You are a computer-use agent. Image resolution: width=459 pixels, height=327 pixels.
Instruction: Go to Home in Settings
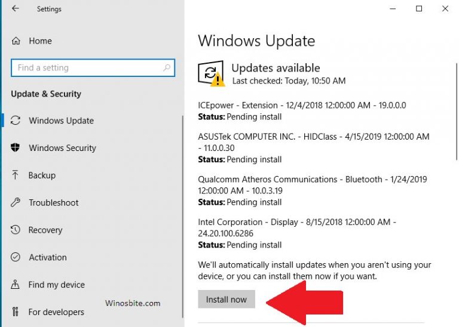40,41
